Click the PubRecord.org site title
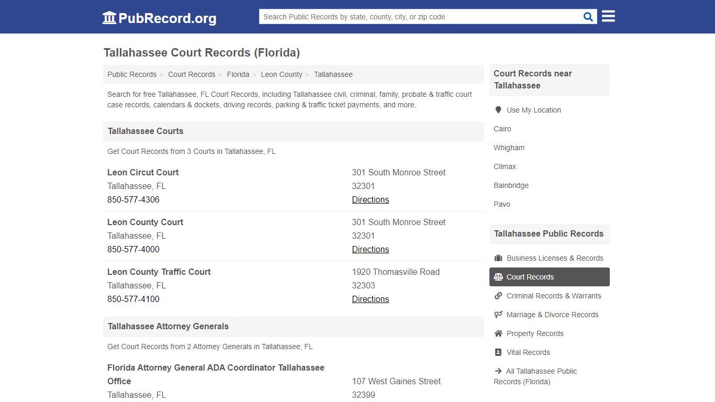The image size is (715, 402). coord(167,18)
